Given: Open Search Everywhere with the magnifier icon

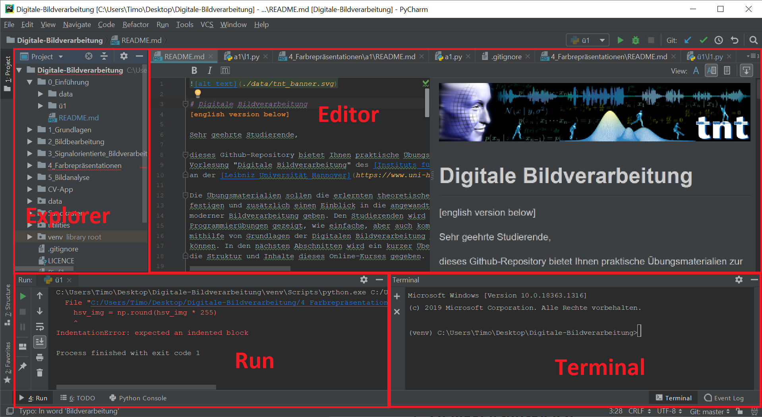Looking at the screenshot, I should pos(753,40).
